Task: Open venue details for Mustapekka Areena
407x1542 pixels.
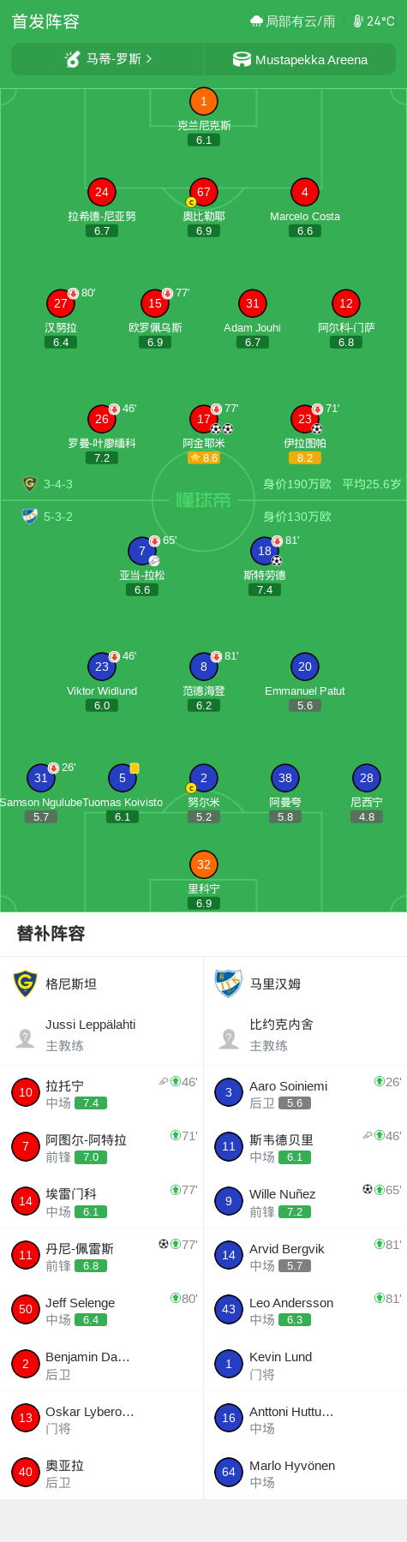Action: pyautogui.click(x=301, y=59)
